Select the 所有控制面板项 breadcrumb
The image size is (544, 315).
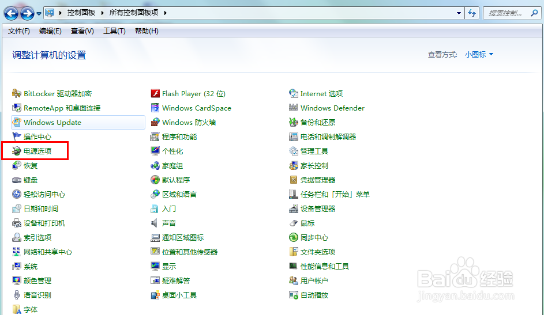point(134,13)
